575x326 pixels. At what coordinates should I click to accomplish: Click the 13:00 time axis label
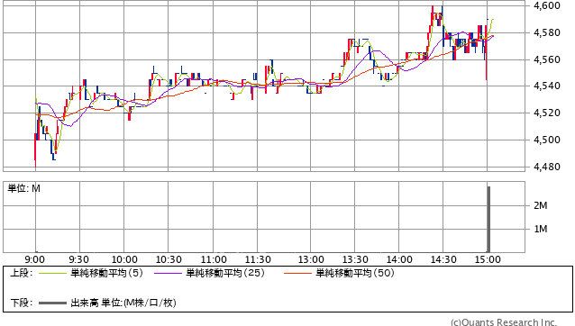[x=311, y=259]
